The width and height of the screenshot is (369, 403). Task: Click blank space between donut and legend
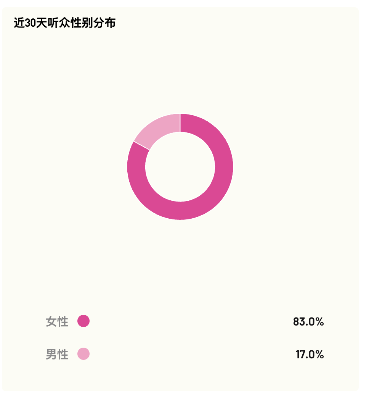[180, 263]
